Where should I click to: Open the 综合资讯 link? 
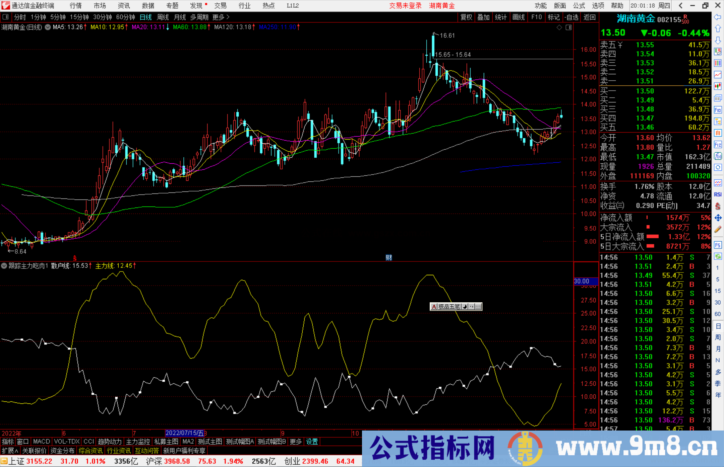(91, 451)
